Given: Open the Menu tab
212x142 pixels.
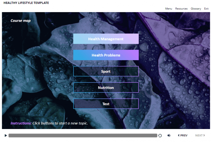Looking at the screenshot, I should 168,9.
